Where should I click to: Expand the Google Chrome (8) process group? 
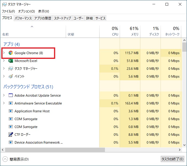4,53
